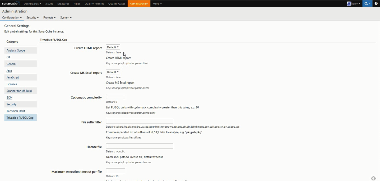Image resolution: width=380 pixels, height=181 pixels.
Task: Open the More dropdown menu
Action: (157, 4)
